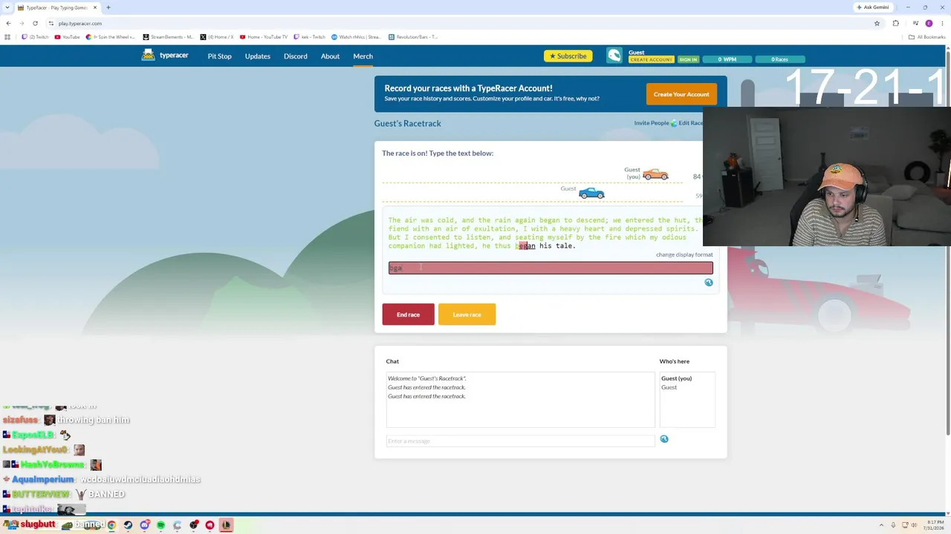This screenshot has height=534, width=951.
Task: Switch to the TypeRacer browser tab
Action: click(58, 7)
